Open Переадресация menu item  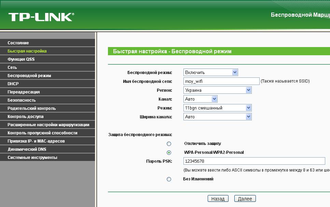pos(47,92)
